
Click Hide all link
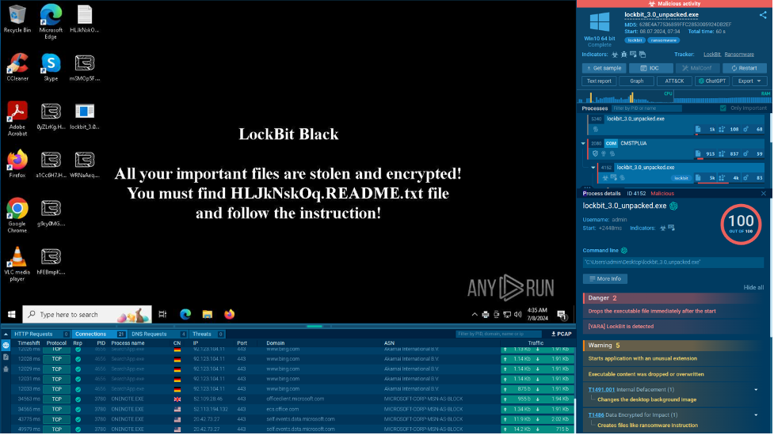pos(753,288)
